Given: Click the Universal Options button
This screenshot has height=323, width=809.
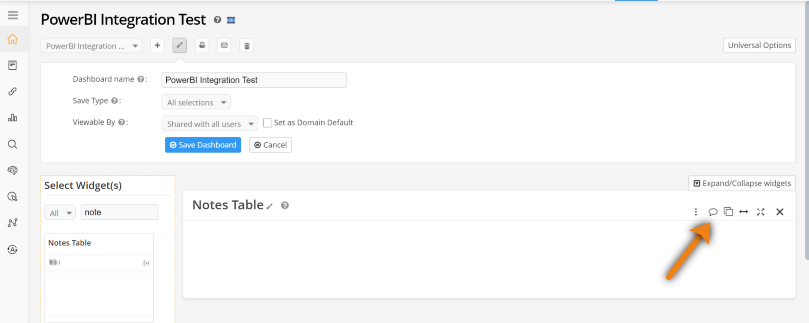Looking at the screenshot, I should [759, 45].
